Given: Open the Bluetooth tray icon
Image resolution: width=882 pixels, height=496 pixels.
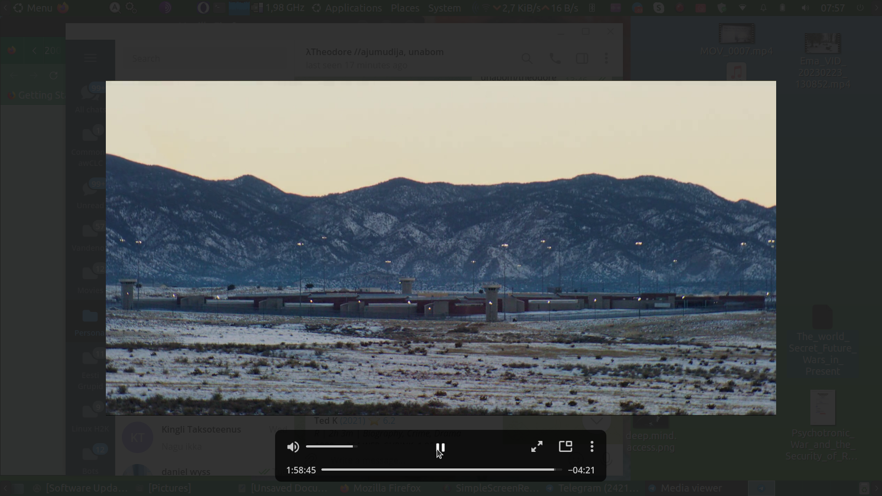Looking at the screenshot, I should point(592,8).
